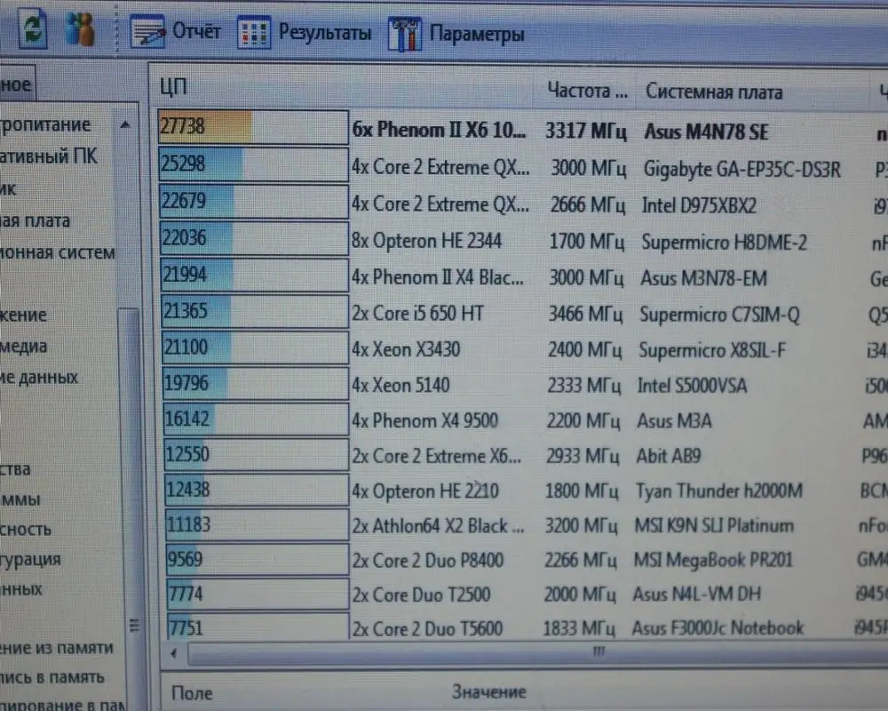Click the horizontal scrollbar thumb

coord(538,653)
